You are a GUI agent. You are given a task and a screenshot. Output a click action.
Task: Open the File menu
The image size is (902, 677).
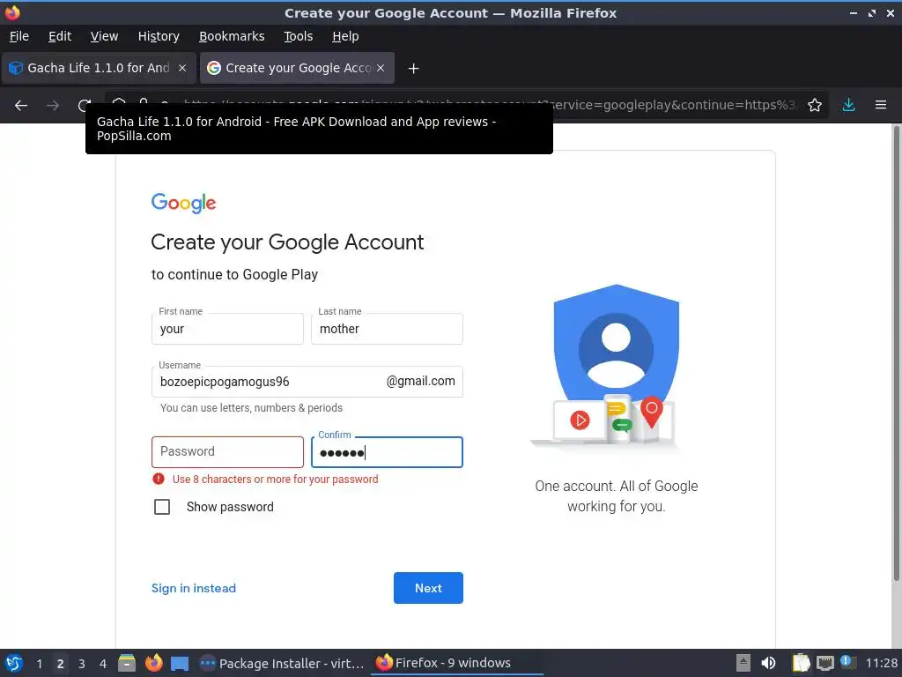19,36
